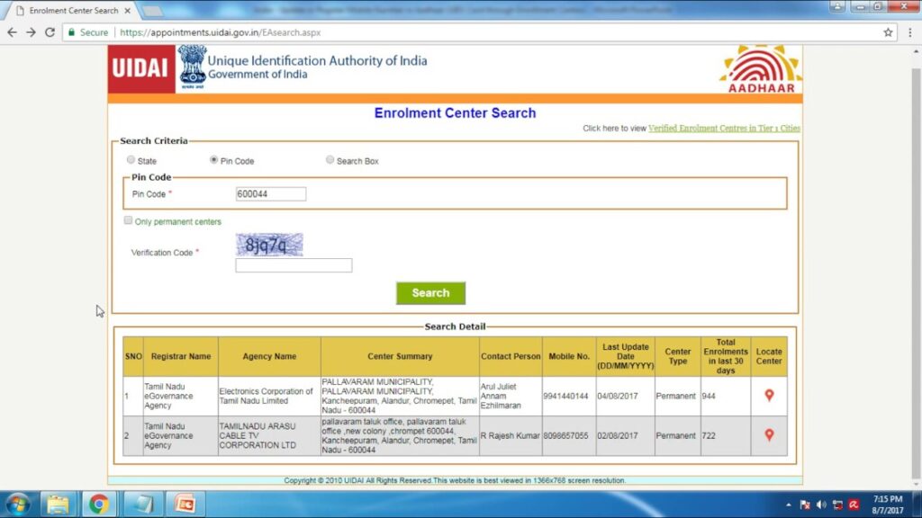Click the browser Back arrow
Image resolution: width=922 pixels, height=518 pixels.
coord(12,32)
